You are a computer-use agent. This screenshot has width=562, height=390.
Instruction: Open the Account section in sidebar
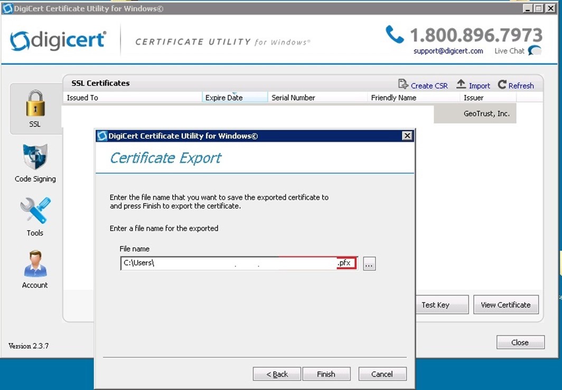coord(35,269)
